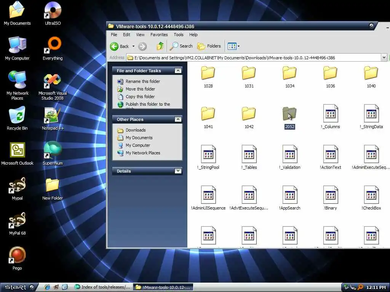Open the Search pane in Explorer

click(181, 46)
